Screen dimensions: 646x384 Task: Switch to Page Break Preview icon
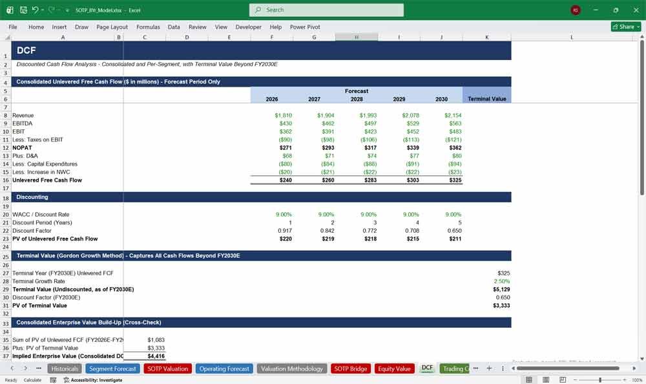(563, 380)
